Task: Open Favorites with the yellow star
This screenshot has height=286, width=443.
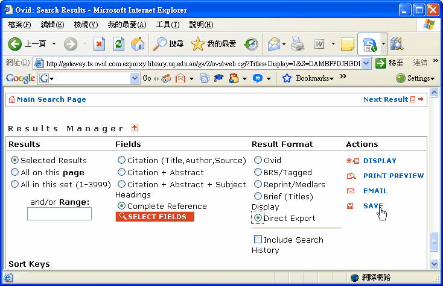Action: [197, 44]
